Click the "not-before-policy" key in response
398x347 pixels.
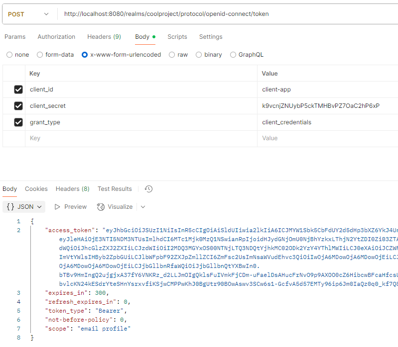click(79, 320)
